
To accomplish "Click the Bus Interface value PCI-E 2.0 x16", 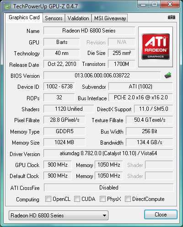I will coord(140,97).
